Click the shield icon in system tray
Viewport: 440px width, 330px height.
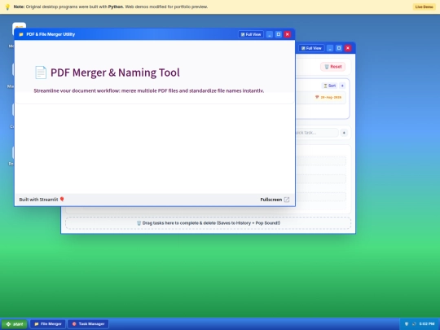coord(407,323)
